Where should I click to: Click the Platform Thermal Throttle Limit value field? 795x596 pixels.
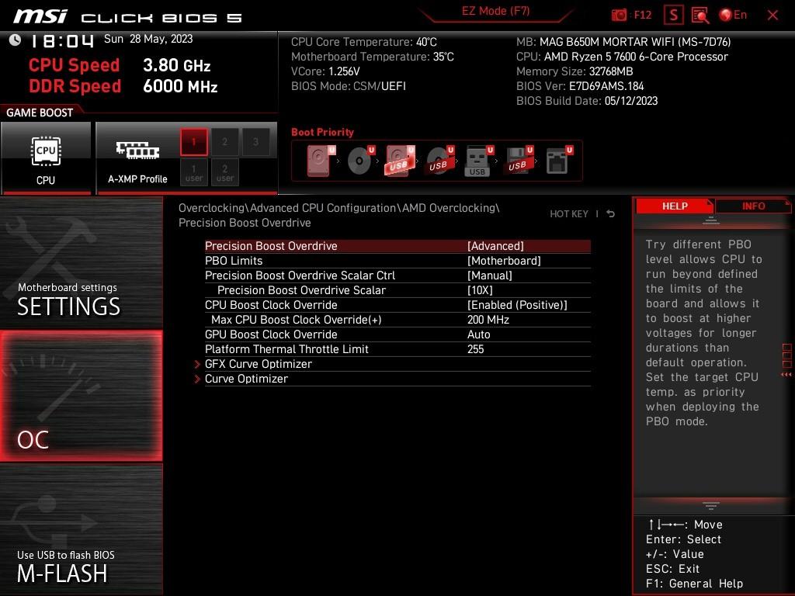tap(476, 349)
